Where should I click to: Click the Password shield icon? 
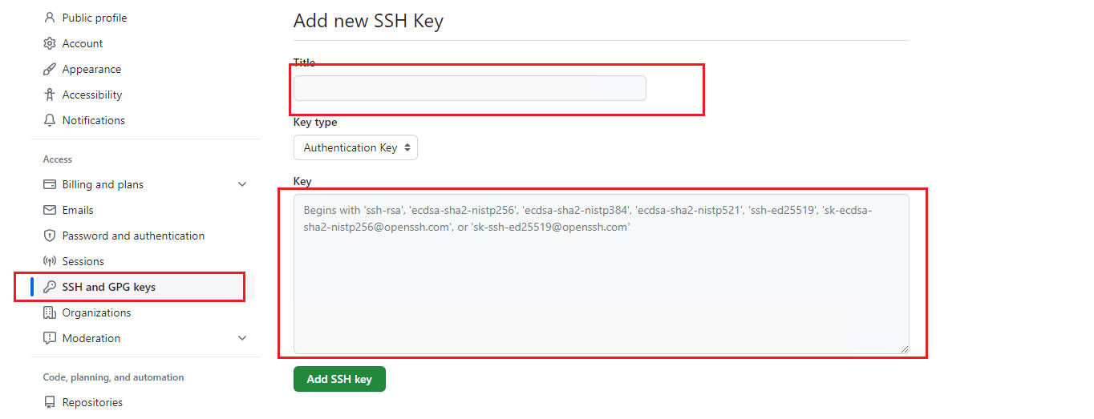pyautogui.click(x=50, y=236)
